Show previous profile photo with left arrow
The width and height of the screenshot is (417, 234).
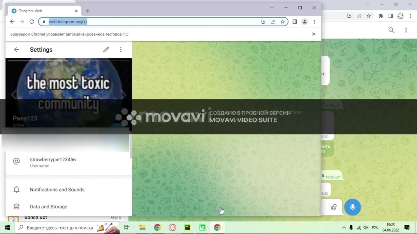click(14, 95)
